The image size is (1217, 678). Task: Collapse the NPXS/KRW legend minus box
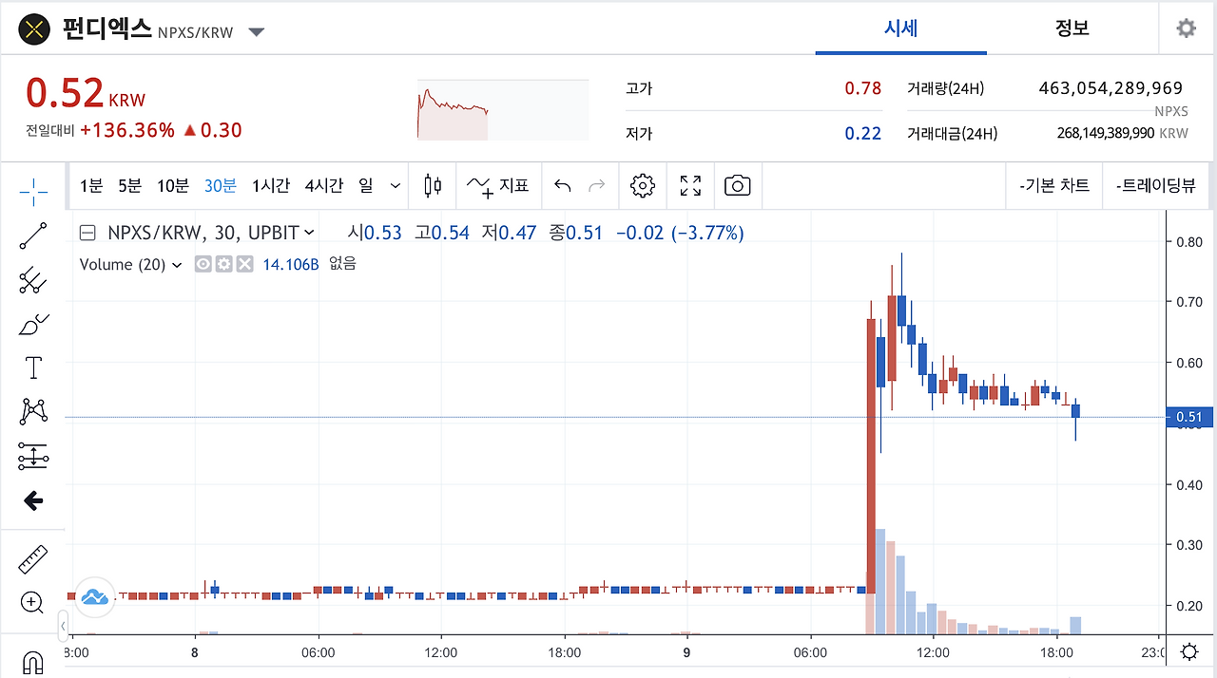point(87,233)
